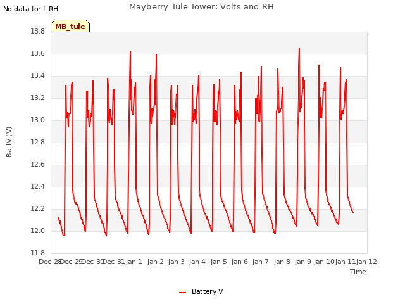Click the highest voltage peak near Jan 9
The width and height of the screenshot is (405, 304).
pos(299,49)
